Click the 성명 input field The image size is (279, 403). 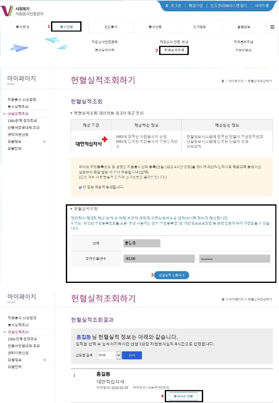(x=142, y=243)
